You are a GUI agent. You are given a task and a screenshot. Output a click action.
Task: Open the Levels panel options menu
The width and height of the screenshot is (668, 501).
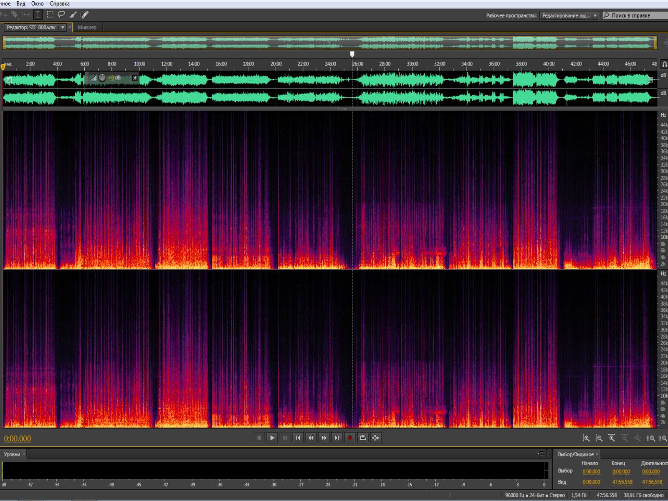541,454
